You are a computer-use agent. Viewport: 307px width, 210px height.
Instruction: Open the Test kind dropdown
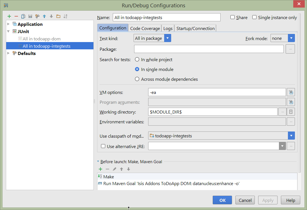[168, 38]
